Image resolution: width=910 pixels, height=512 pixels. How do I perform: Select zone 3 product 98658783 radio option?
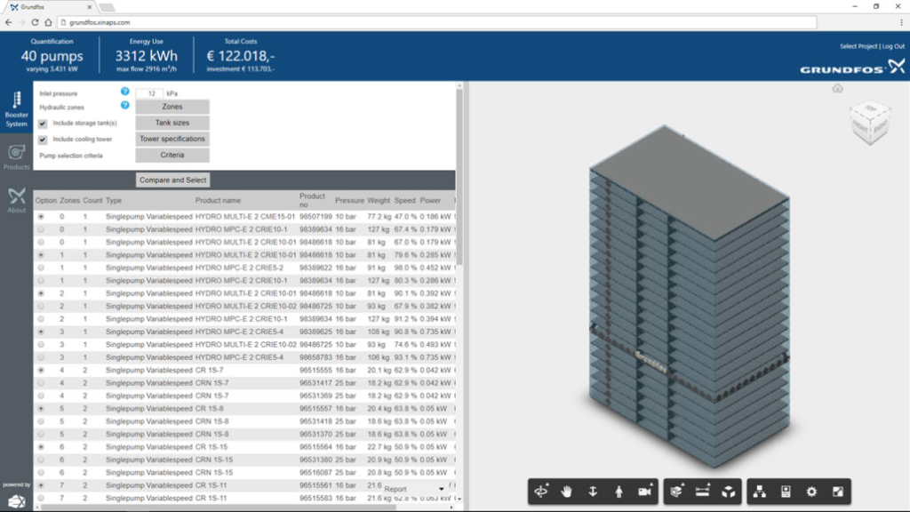click(41, 357)
